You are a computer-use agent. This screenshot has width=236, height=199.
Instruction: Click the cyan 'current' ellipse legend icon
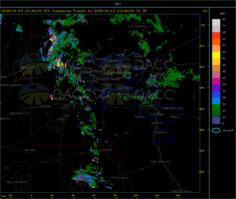pyautogui.click(x=216, y=130)
